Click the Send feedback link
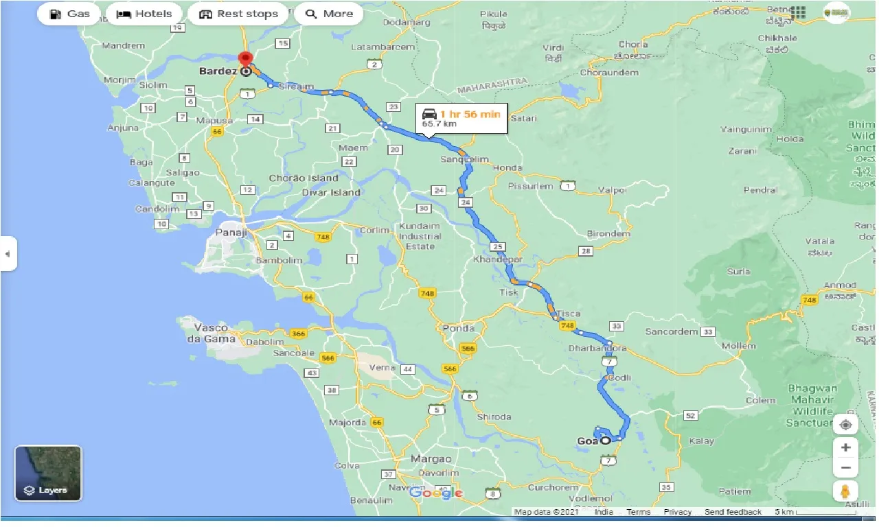 733,512
